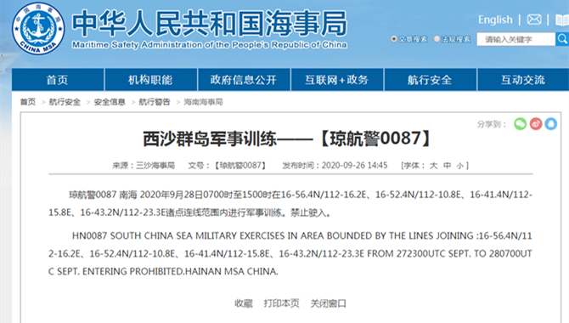Open the 政府信息公开 navigation menu
569x323 pixels.
click(244, 80)
